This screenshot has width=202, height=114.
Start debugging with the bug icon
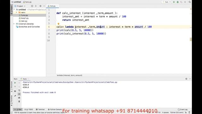pyautogui.click(x=178, y=2)
